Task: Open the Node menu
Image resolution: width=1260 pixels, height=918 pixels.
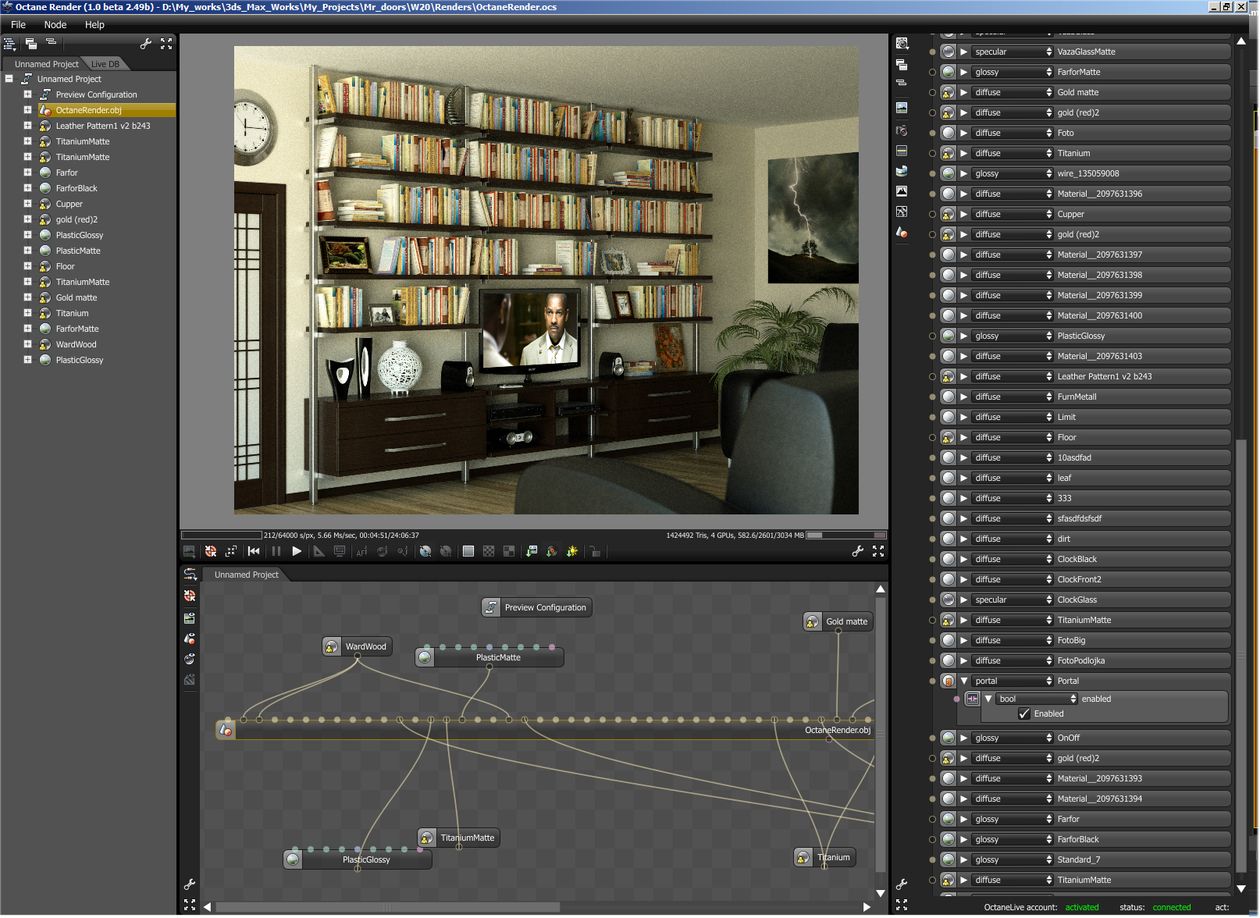Action: [55, 25]
